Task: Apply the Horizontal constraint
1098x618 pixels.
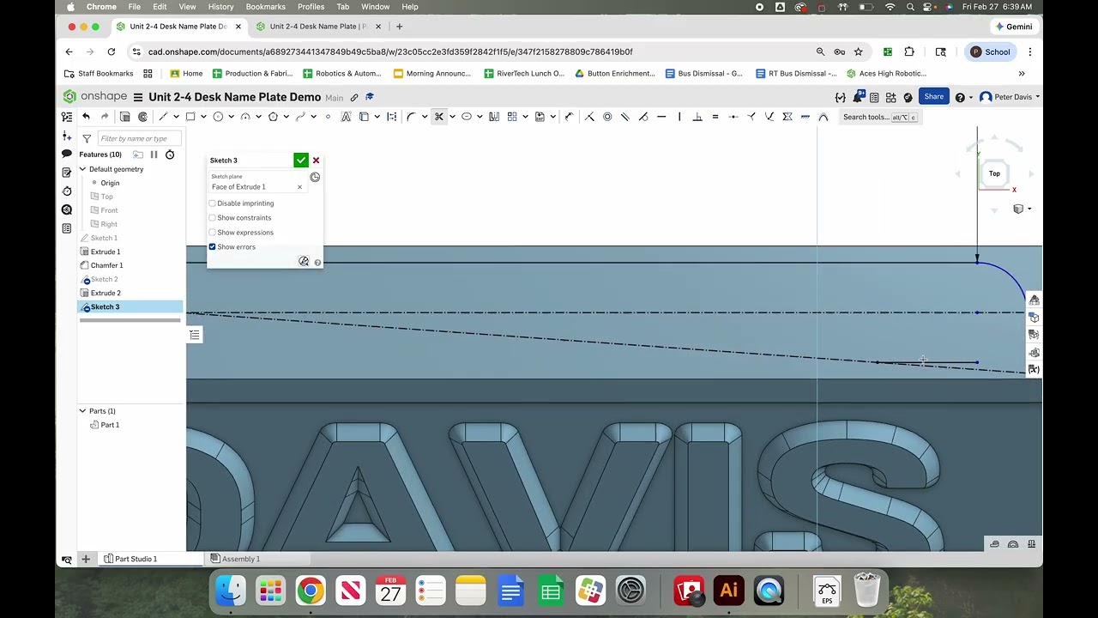Action: click(x=661, y=117)
